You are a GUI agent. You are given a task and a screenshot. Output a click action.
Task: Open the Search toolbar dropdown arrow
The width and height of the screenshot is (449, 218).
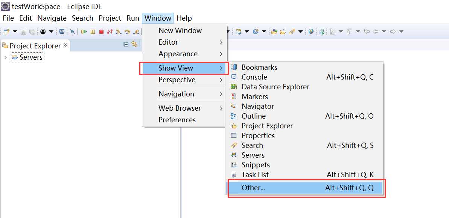(x=300, y=32)
